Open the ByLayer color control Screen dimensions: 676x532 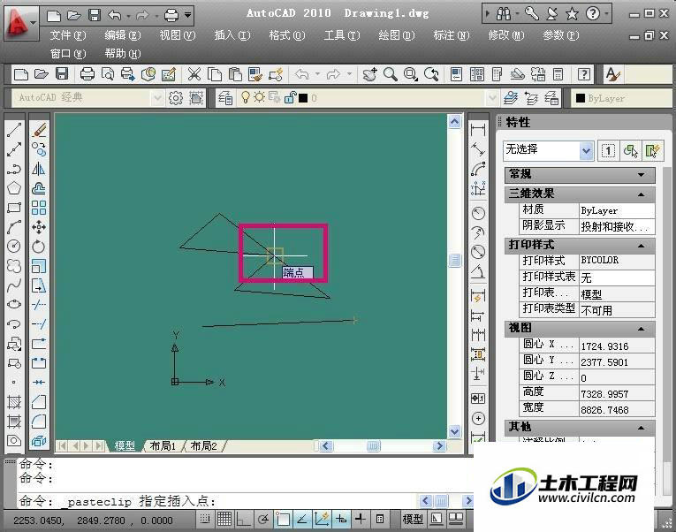point(620,98)
